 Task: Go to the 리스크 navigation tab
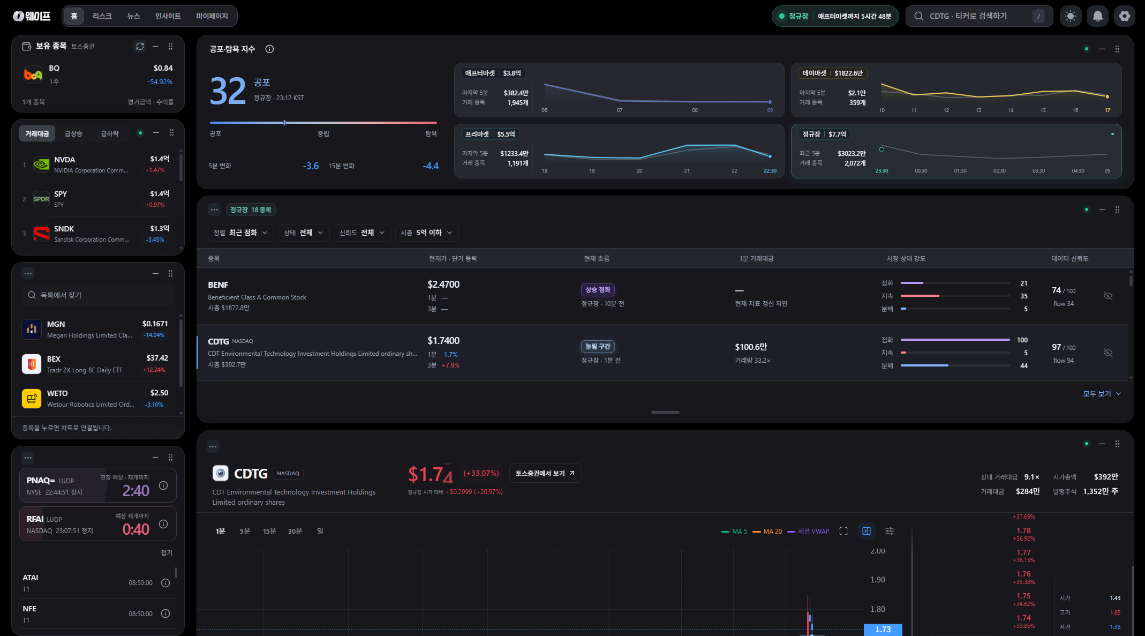tap(102, 16)
